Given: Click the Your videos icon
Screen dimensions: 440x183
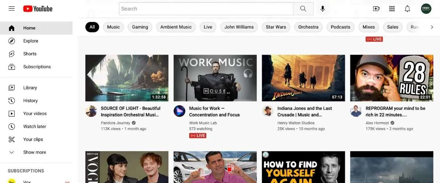Looking at the screenshot, I should tap(12, 113).
